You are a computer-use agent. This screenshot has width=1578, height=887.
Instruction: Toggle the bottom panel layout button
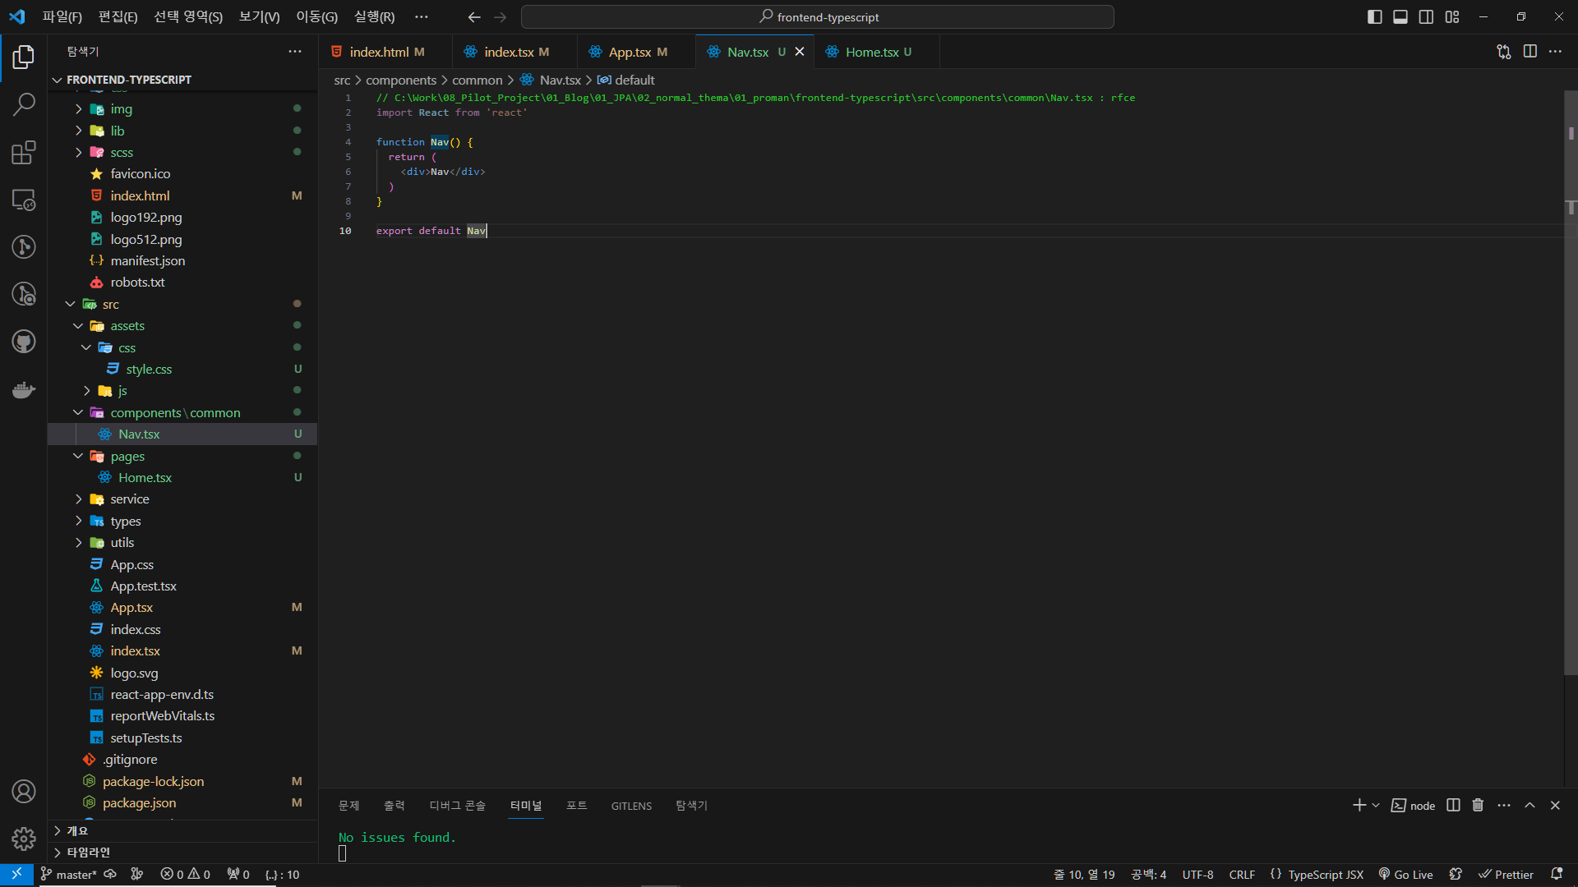coord(1400,17)
